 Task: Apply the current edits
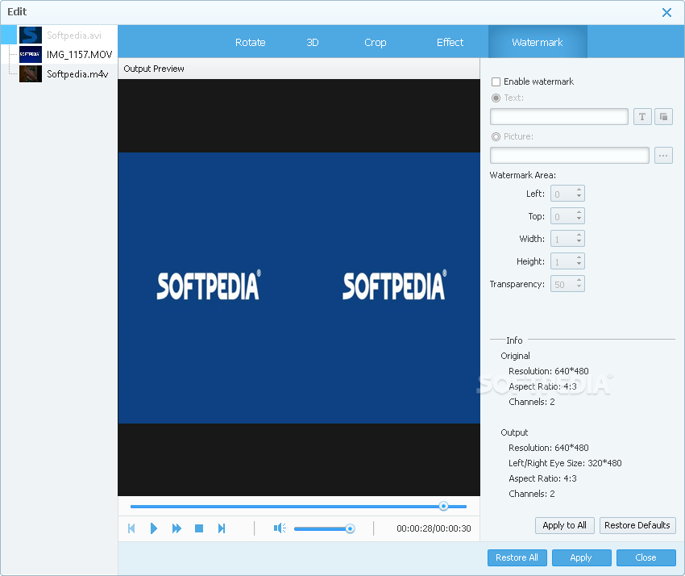tap(581, 557)
